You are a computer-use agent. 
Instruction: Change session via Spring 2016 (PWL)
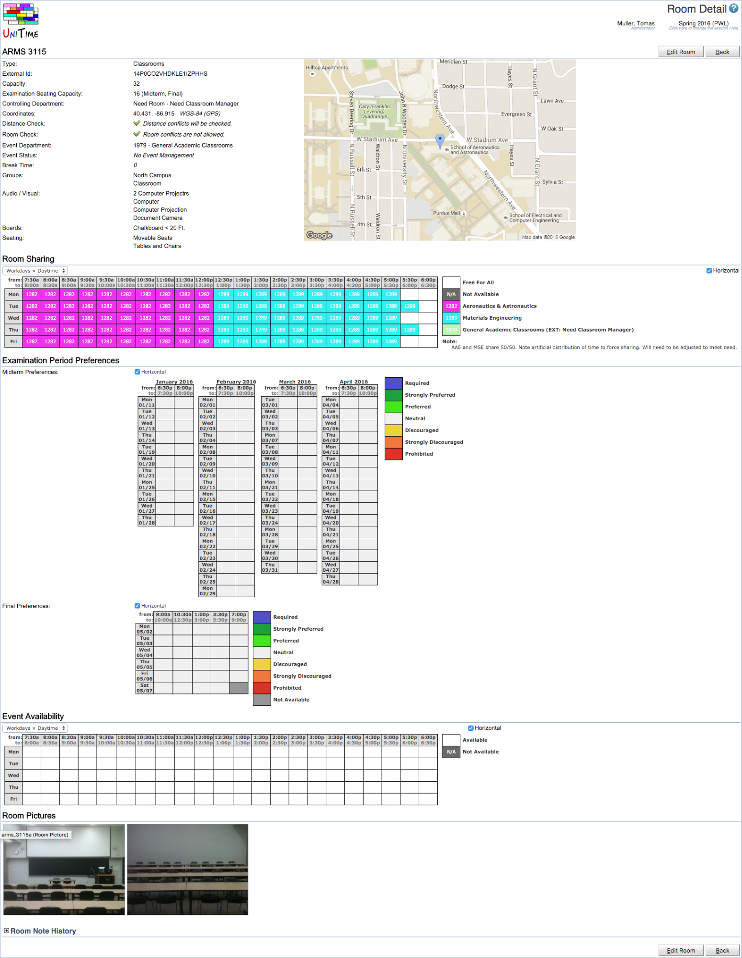click(x=703, y=23)
